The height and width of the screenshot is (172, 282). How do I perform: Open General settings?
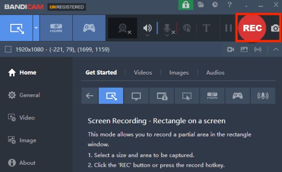pos(24,95)
